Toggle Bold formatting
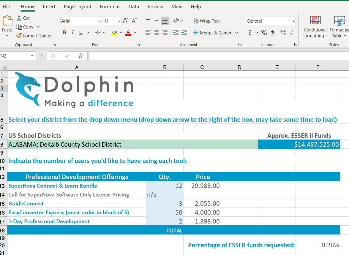 click(64, 32)
